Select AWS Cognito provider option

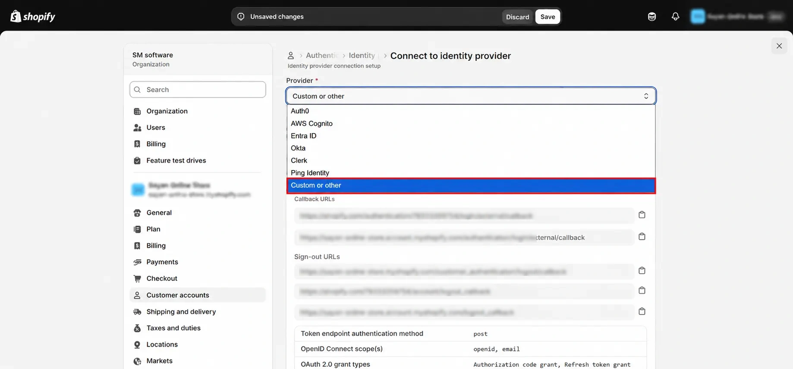471,124
